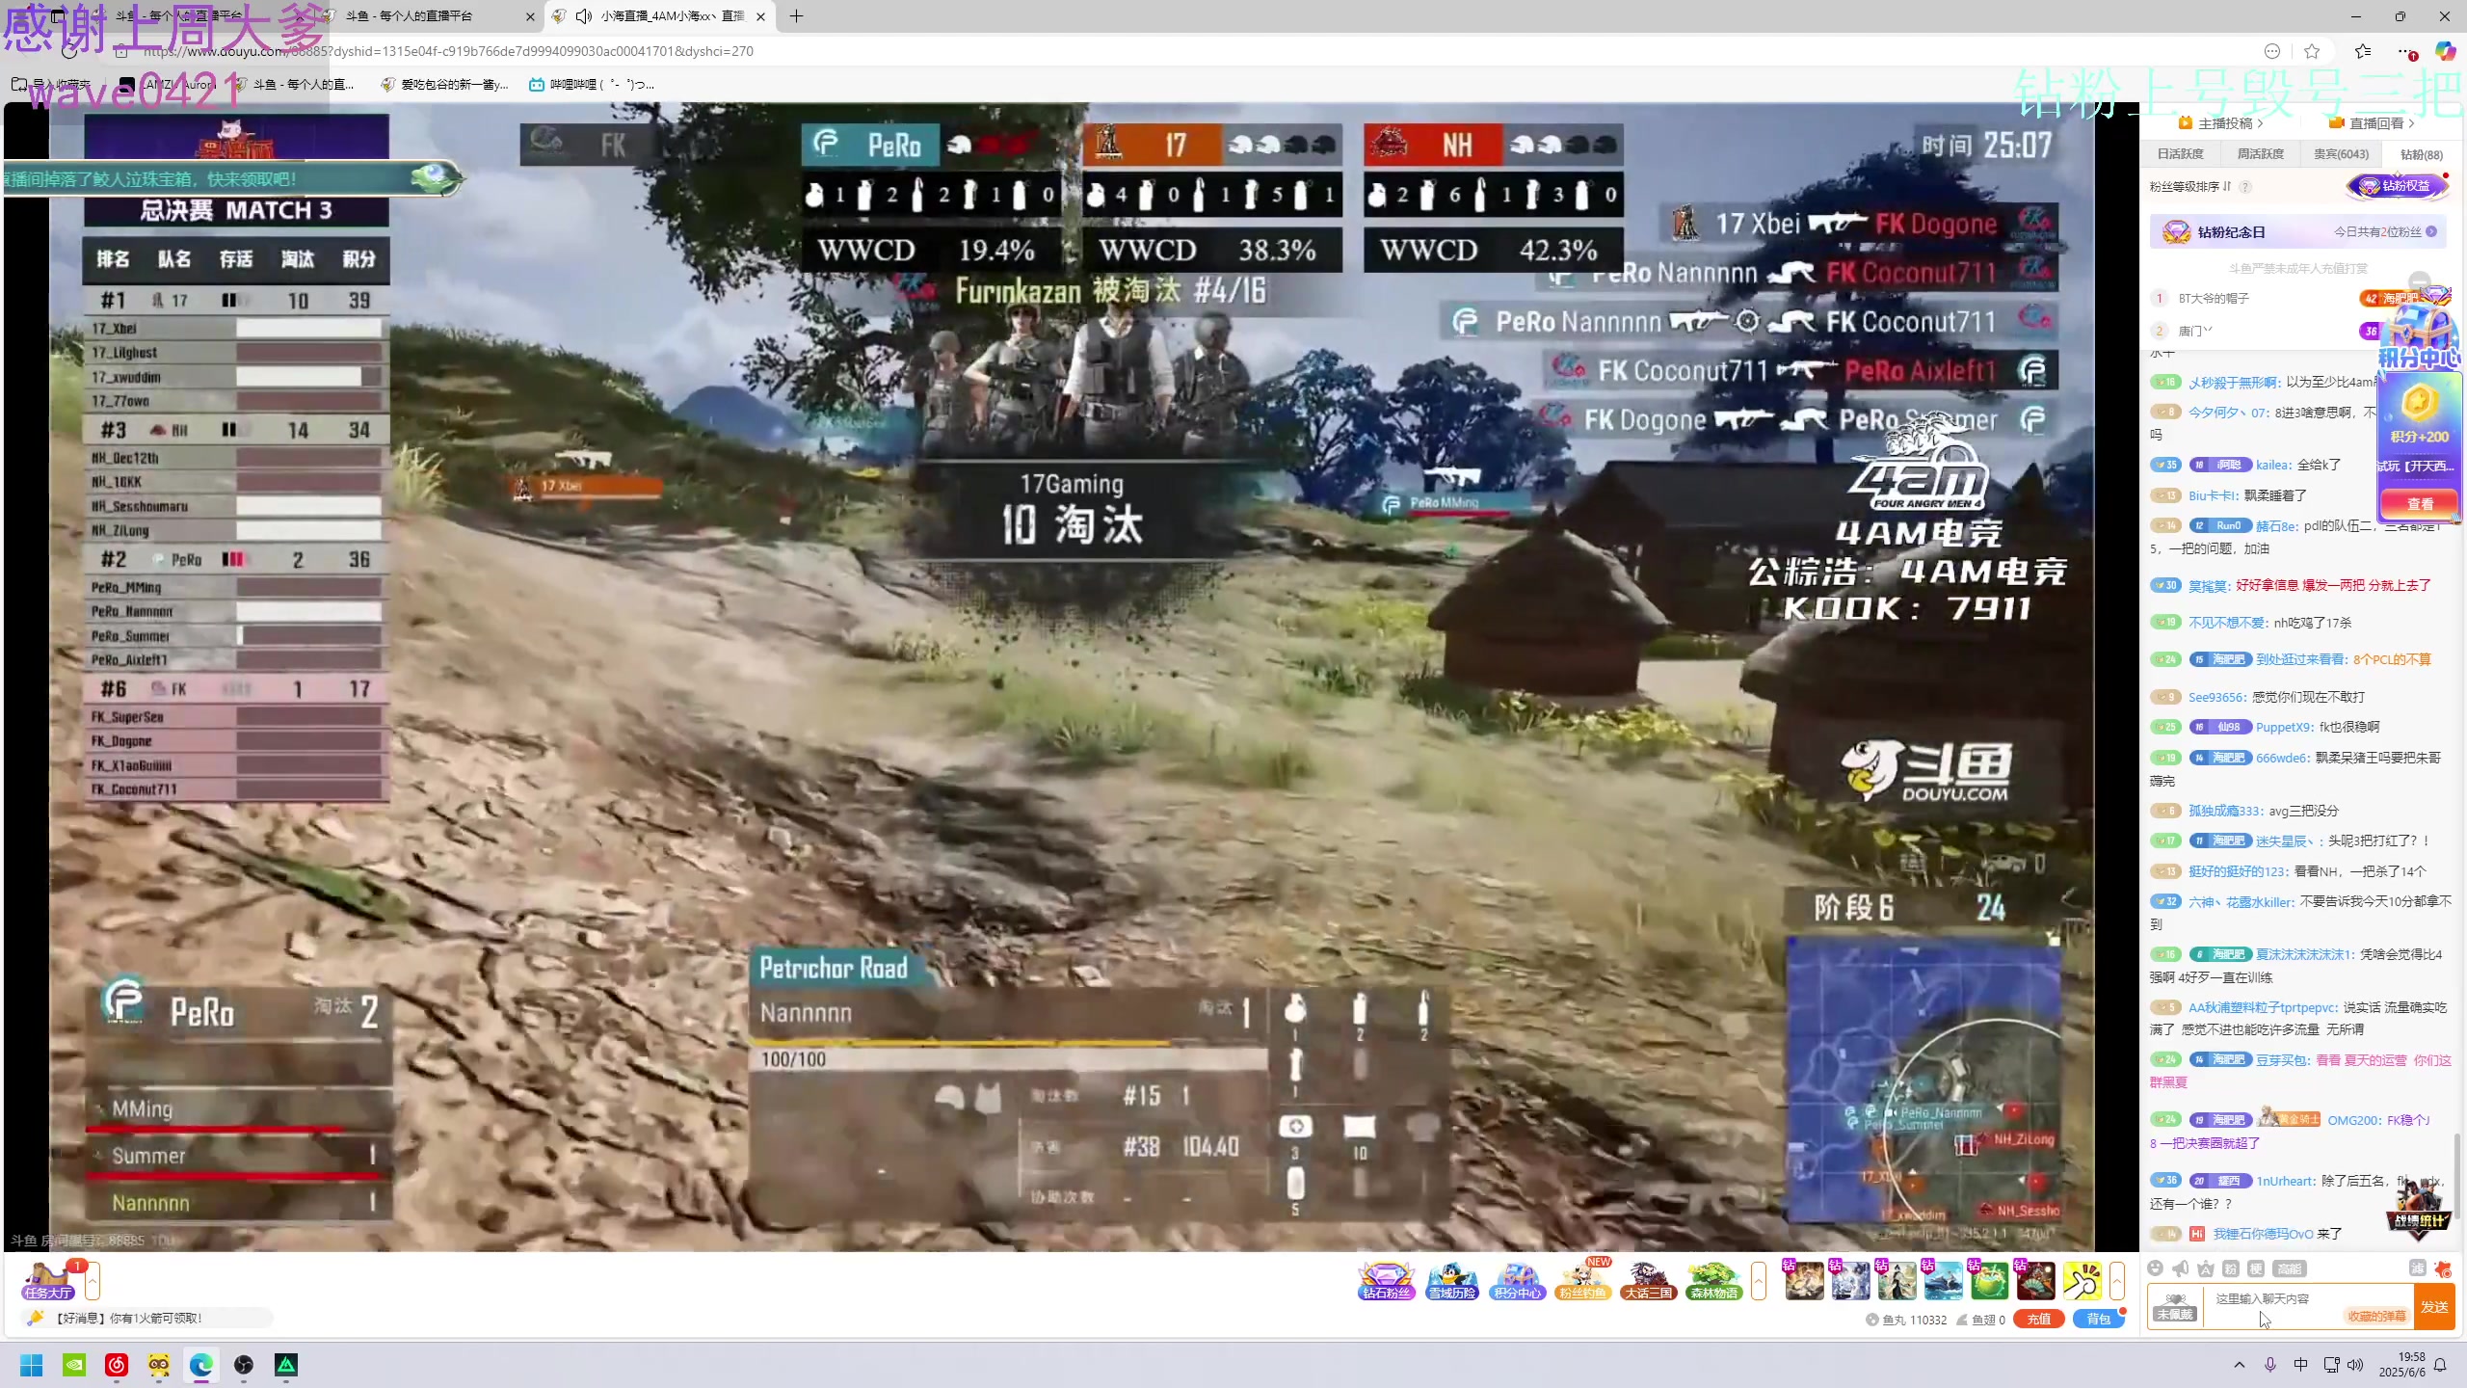Mute the tab audio speaker icon
This screenshot has width=2467, height=1388.
(584, 16)
